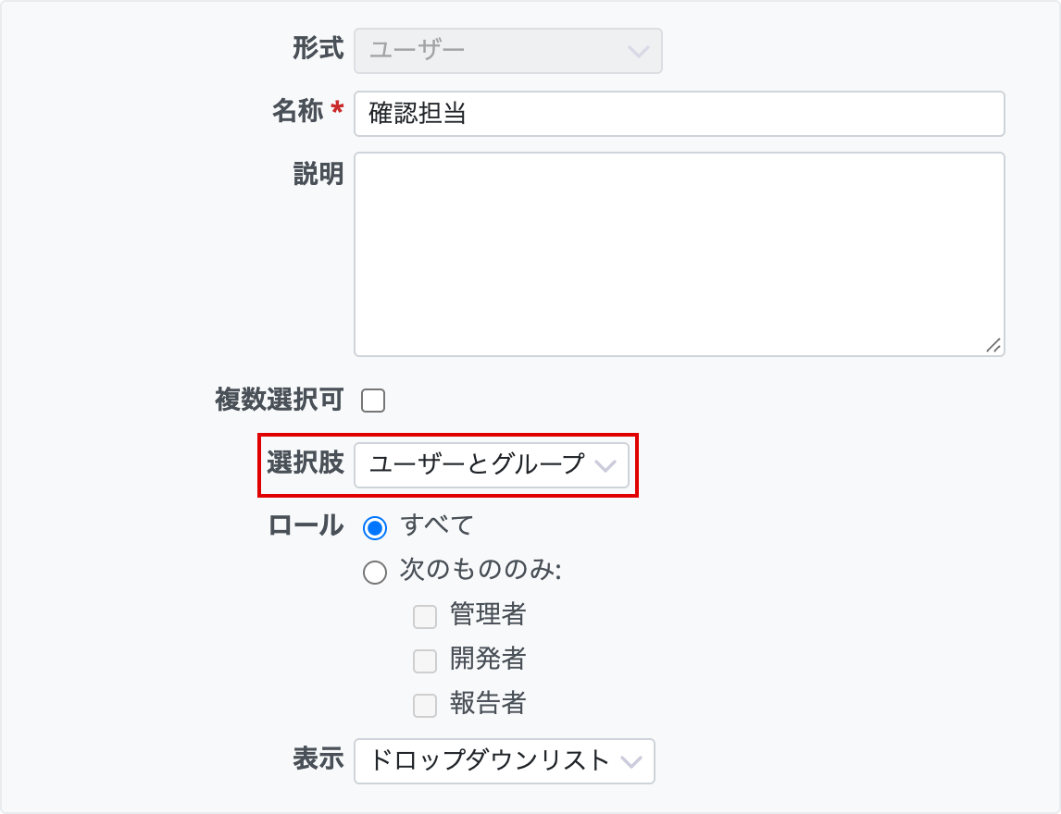Click the 次のもののみ: label text
The height and width of the screenshot is (814, 1061).
[x=481, y=570]
